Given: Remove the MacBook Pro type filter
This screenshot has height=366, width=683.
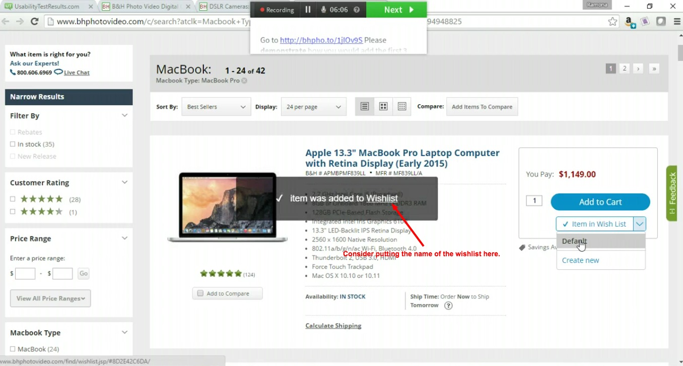Looking at the screenshot, I should (244, 81).
